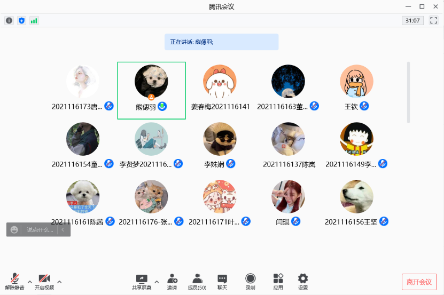Click the 说点什么... chat input field
This screenshot has width=444, height=295.
click(x=40, y=230)
